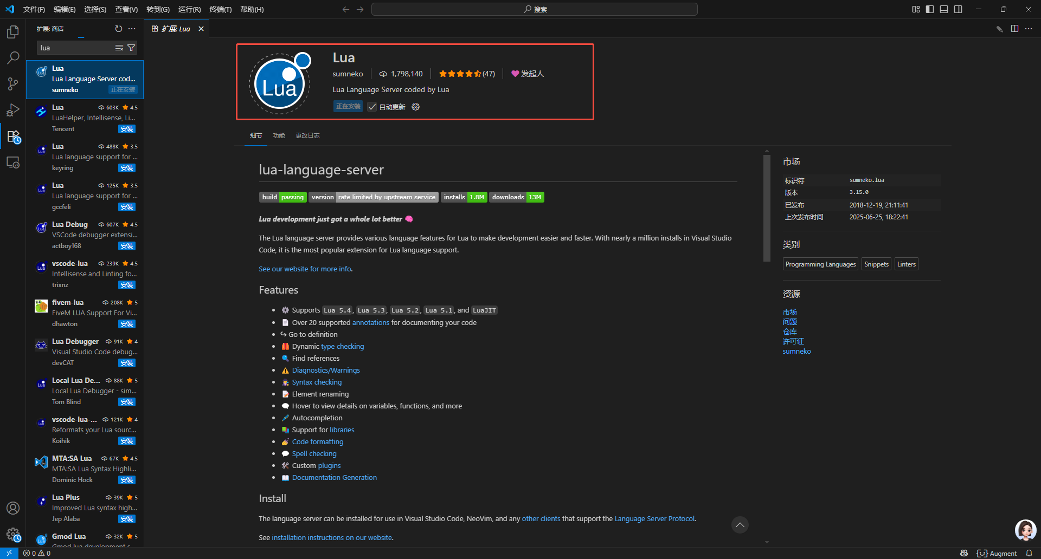
Task: Select the Lua Plus extension entry
Action: [x=85, y=508]
